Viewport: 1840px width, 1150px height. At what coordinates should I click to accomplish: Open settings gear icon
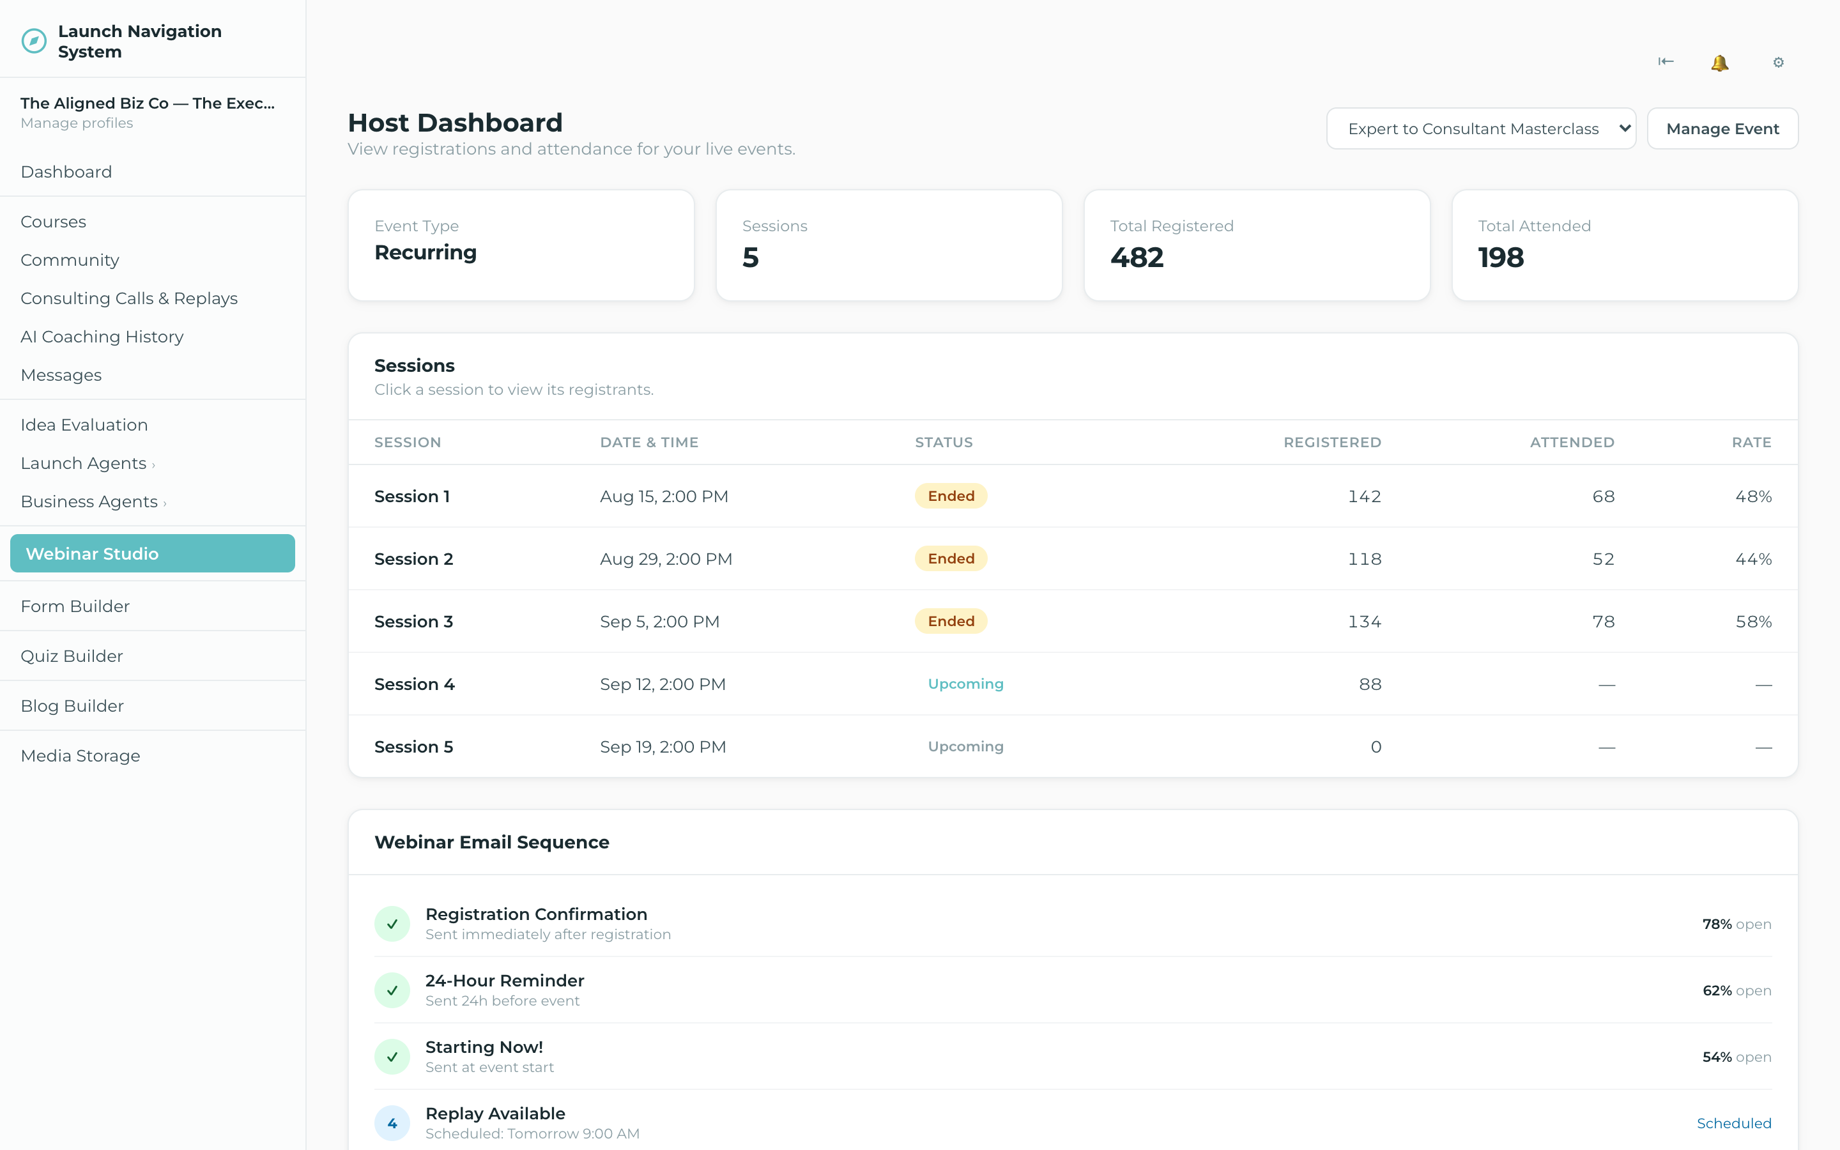point(1779,63)
